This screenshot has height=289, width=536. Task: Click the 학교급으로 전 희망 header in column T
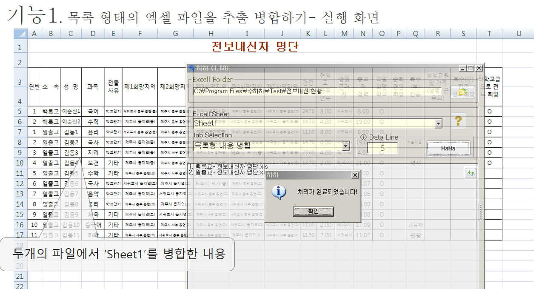point(490,87)
